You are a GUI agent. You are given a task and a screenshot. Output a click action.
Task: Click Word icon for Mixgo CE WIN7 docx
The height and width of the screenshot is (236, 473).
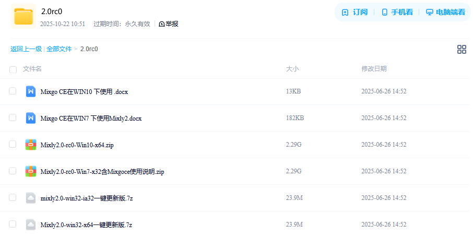(x=31, y=118)
